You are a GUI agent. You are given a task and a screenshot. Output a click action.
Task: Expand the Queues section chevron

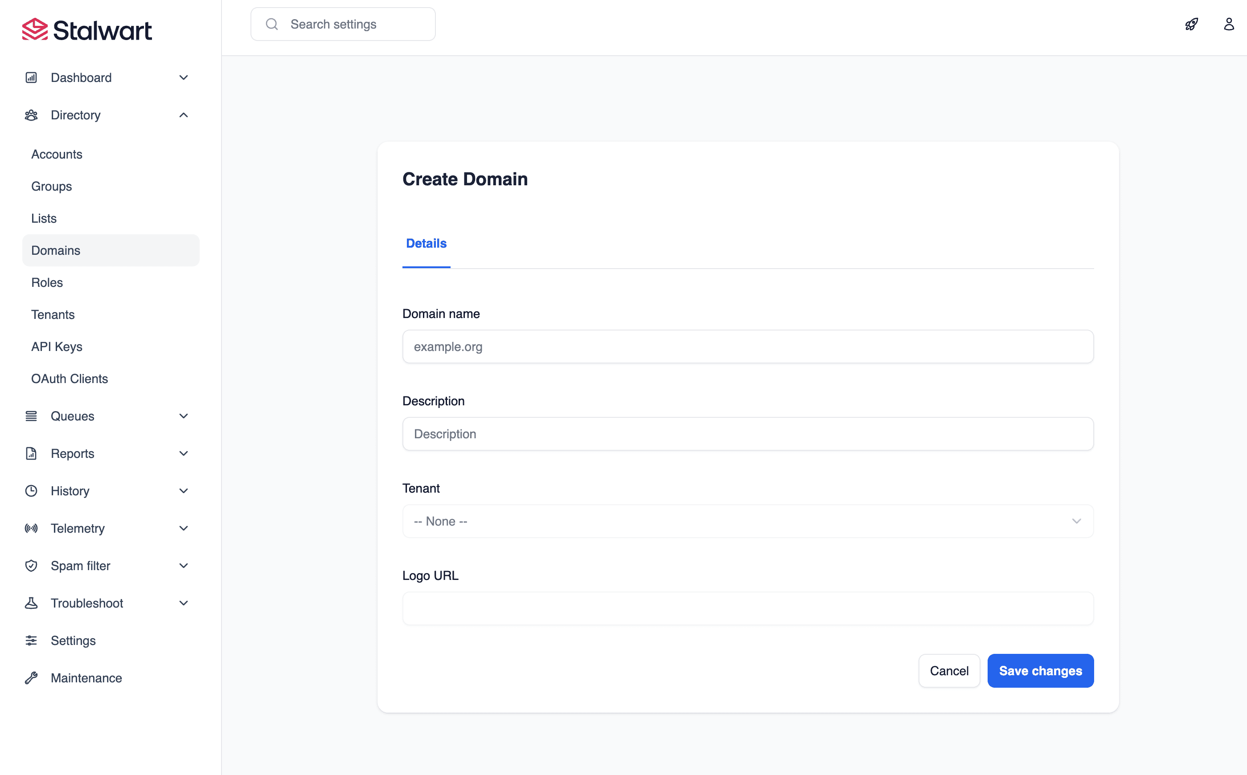pos(184,416)
